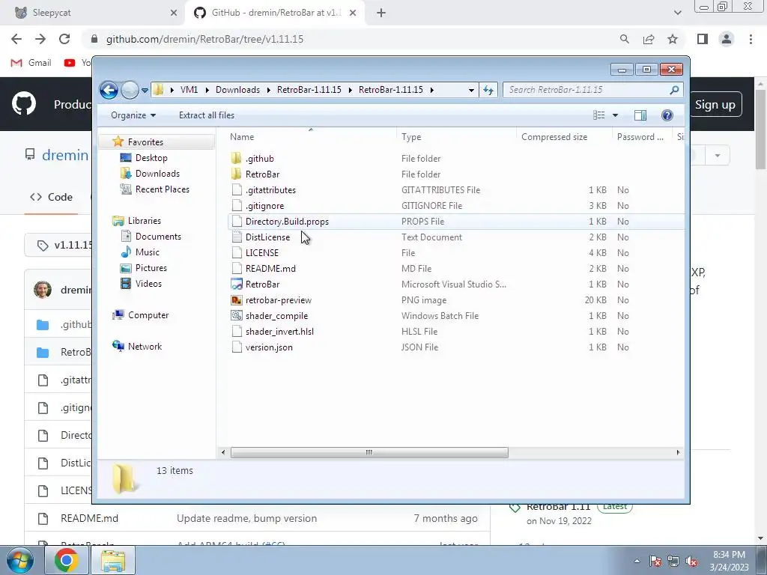The height and width of the screenshot is (575, 767).
Task: Select README.md in the Explorer list
Action: [x=270, y=269]
